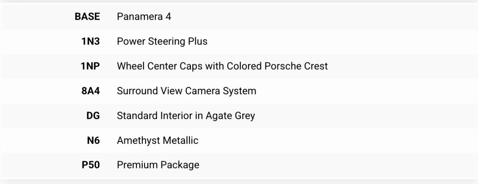This screenshot has height=184, width=478.
Task: Select the Power Steering Plus description
Action: (162, 42)
